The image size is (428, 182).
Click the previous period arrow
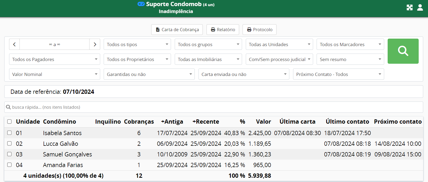(14, 44)
